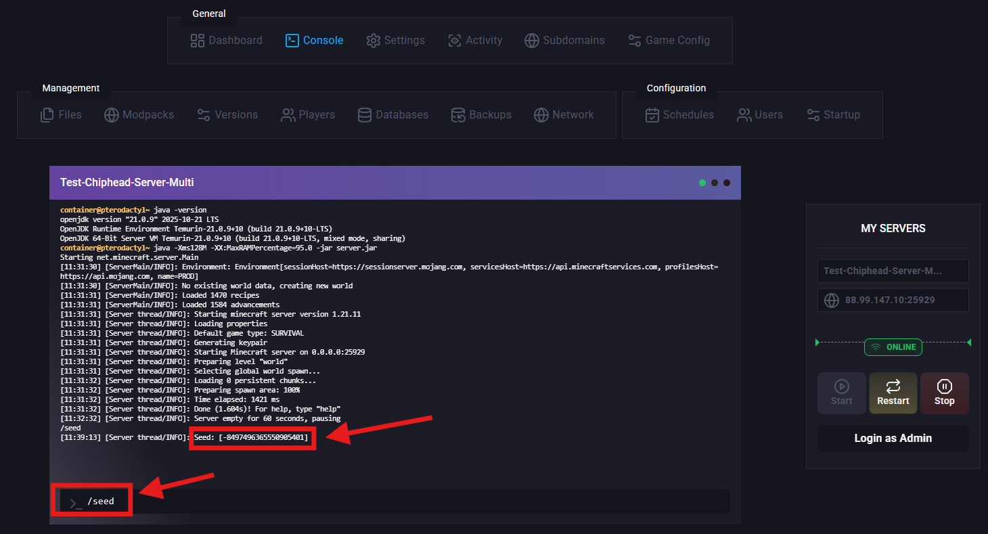Viewport: 988px width, 534px height.
Task: Click the Versions sliders icon
Action: [204, 115]
